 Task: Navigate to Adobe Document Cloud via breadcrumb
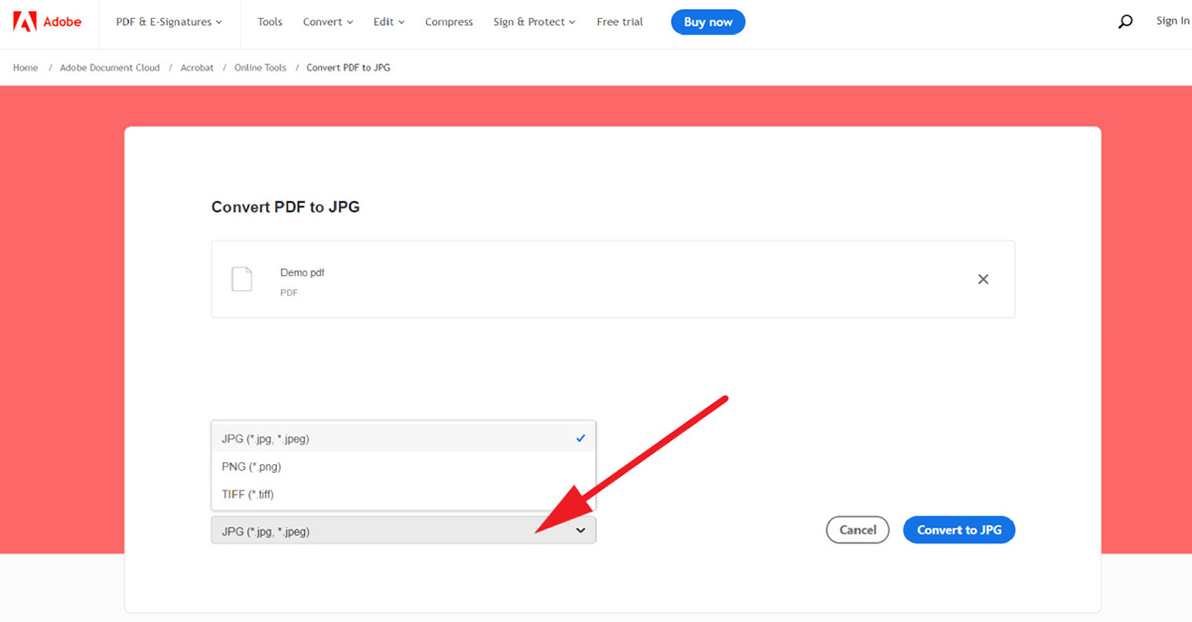coord(109,68)
